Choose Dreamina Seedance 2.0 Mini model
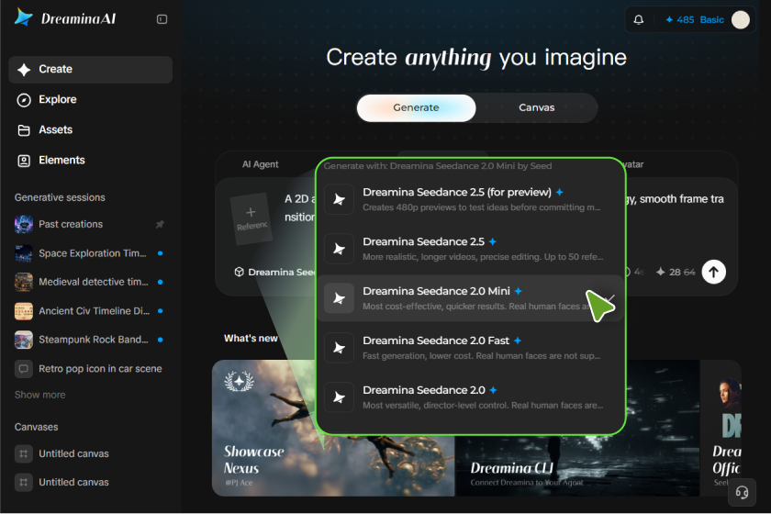Image resolution: width=771 pixels, height=514 pixels. pyautogui.click(x=470, y=298)
